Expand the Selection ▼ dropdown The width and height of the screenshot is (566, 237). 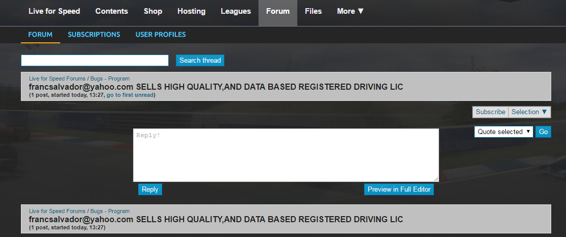[x=530, y=112]
